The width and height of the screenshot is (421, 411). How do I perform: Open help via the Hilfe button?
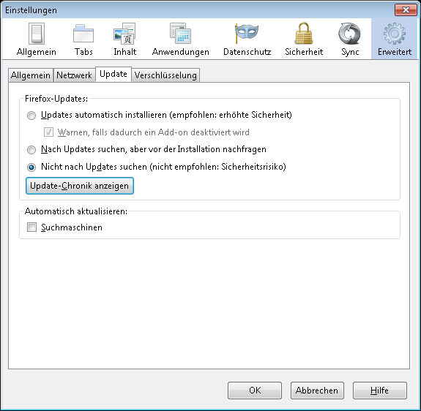pos(380,391)
